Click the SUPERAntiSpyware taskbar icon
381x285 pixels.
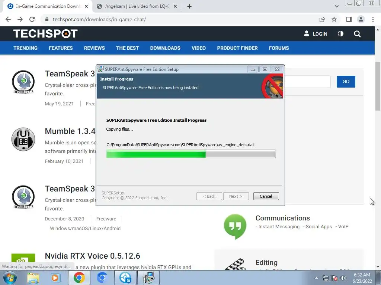pos(125,278)
